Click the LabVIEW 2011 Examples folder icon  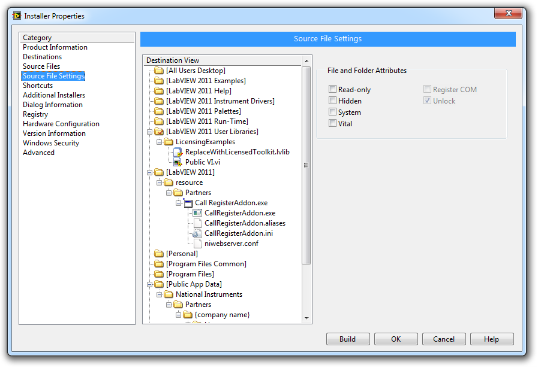click(x=159, y=81)
